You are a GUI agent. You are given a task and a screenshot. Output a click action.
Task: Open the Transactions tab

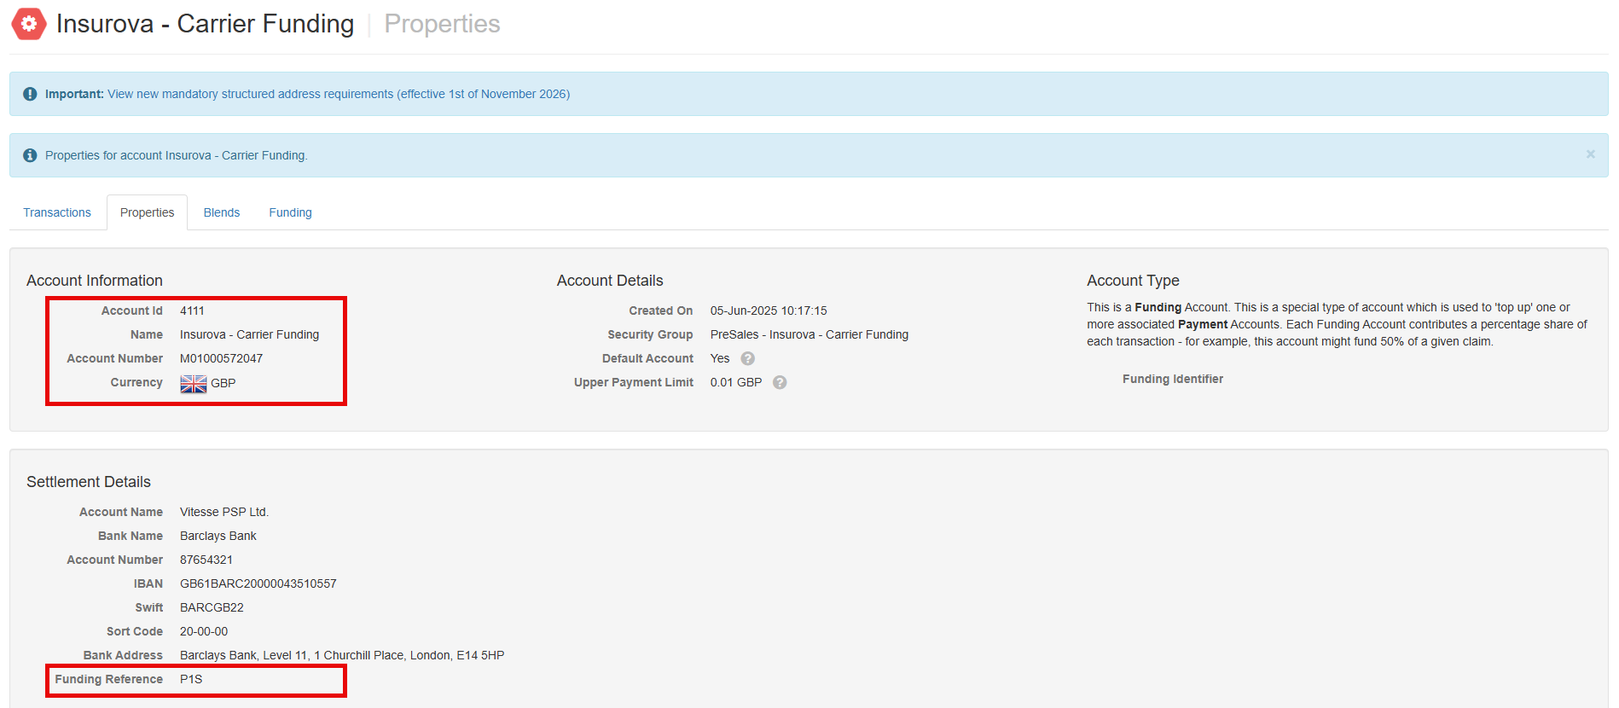[x=57, y=212]
